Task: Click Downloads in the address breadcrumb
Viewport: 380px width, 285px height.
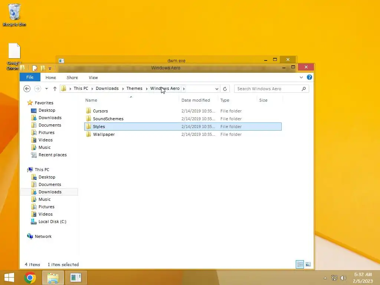Action: tap(107, 88)
